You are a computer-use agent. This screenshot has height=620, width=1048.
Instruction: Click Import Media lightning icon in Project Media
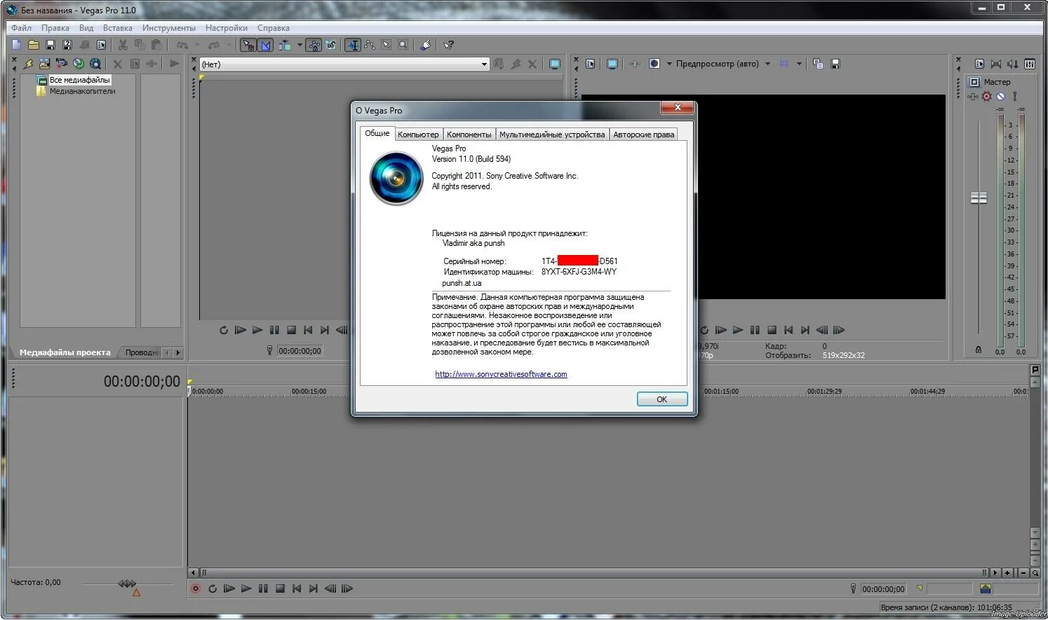(28, 64)
